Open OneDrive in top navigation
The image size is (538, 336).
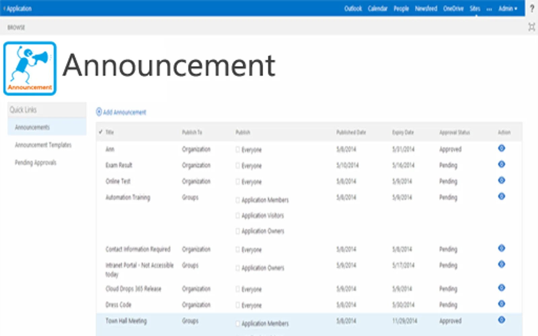point(453,8)
